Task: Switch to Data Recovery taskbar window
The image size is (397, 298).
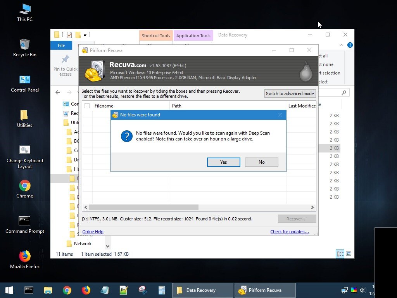Action: (x=202, y=290)
